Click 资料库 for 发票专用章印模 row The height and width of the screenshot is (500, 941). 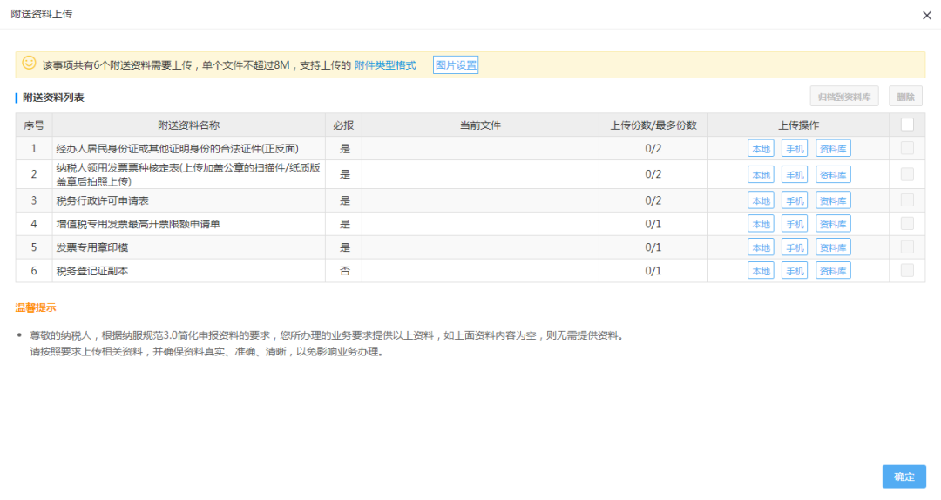point(833,247)
